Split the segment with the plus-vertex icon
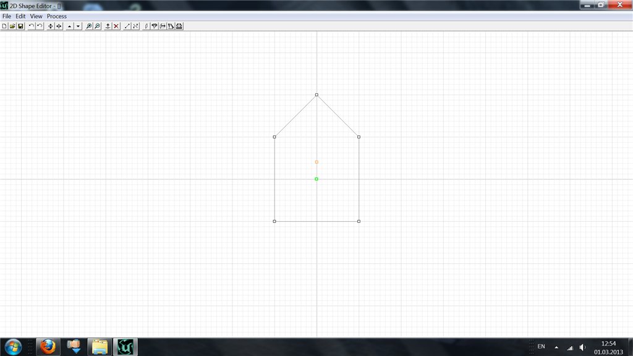Viewport: 633px width, 356px height. pyautogui.click(x=108, y=26)
